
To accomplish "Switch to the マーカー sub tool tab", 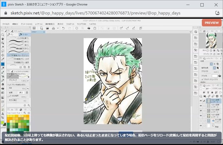I will (24, 35).
